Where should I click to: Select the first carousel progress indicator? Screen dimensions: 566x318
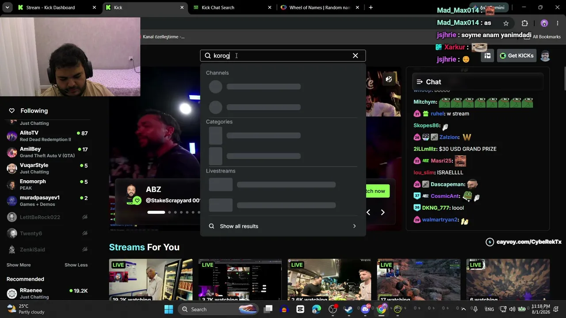[156, 212]
